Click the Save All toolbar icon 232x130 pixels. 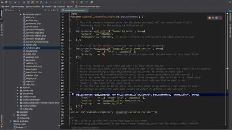[6, 2]
